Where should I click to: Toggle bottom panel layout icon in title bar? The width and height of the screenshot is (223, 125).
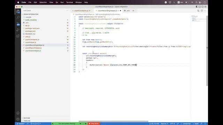tap(200, 7)
